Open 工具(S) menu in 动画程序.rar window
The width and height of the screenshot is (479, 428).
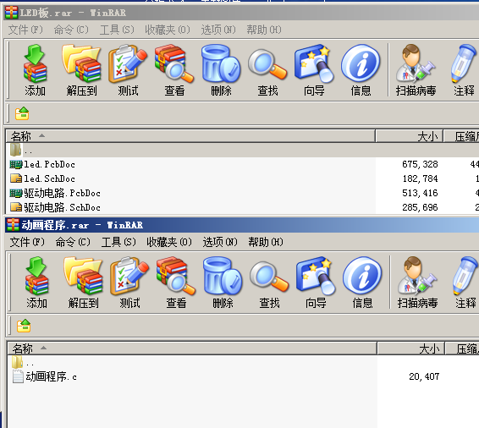pos(118,242)
